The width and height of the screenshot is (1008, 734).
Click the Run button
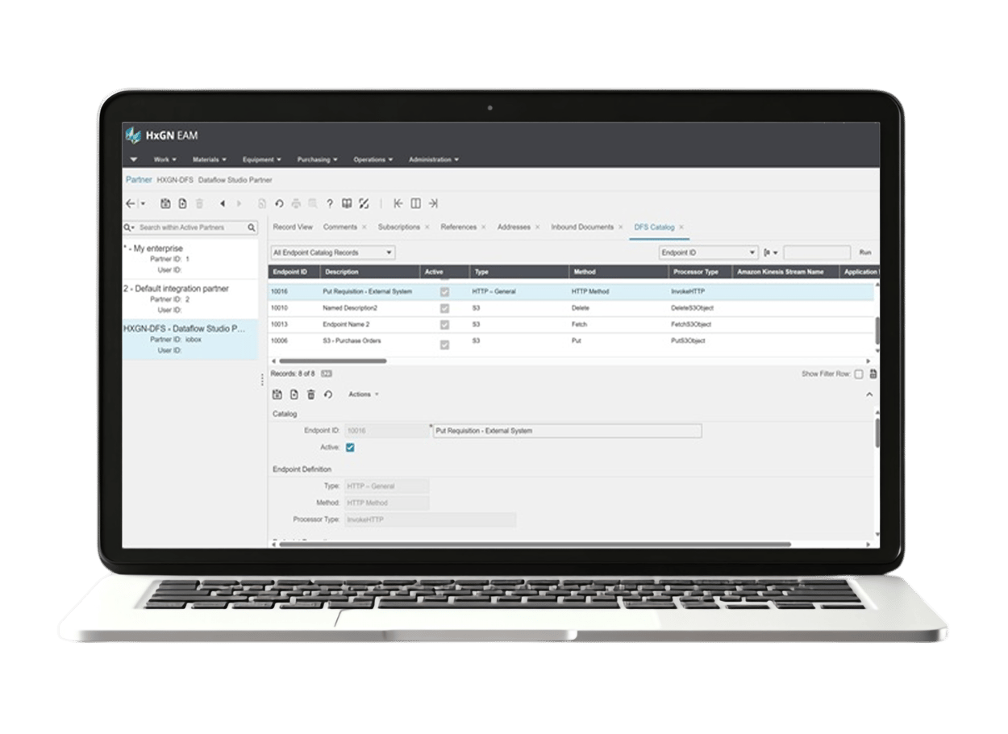[866, 251]
